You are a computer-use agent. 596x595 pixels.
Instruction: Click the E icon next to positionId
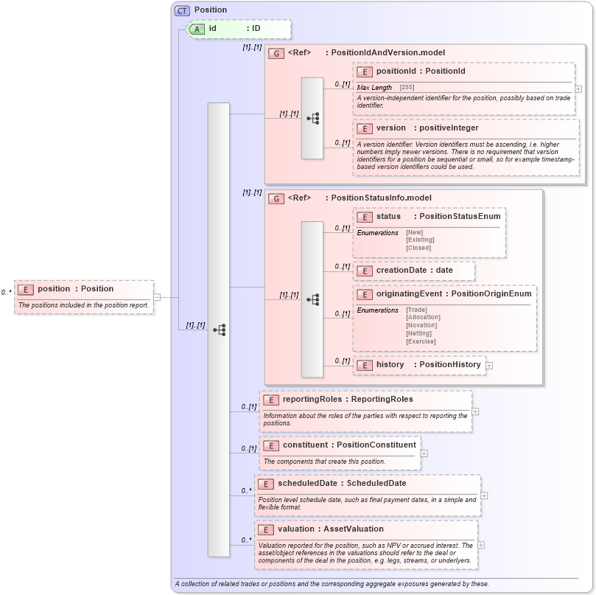[x=365, y=72]
